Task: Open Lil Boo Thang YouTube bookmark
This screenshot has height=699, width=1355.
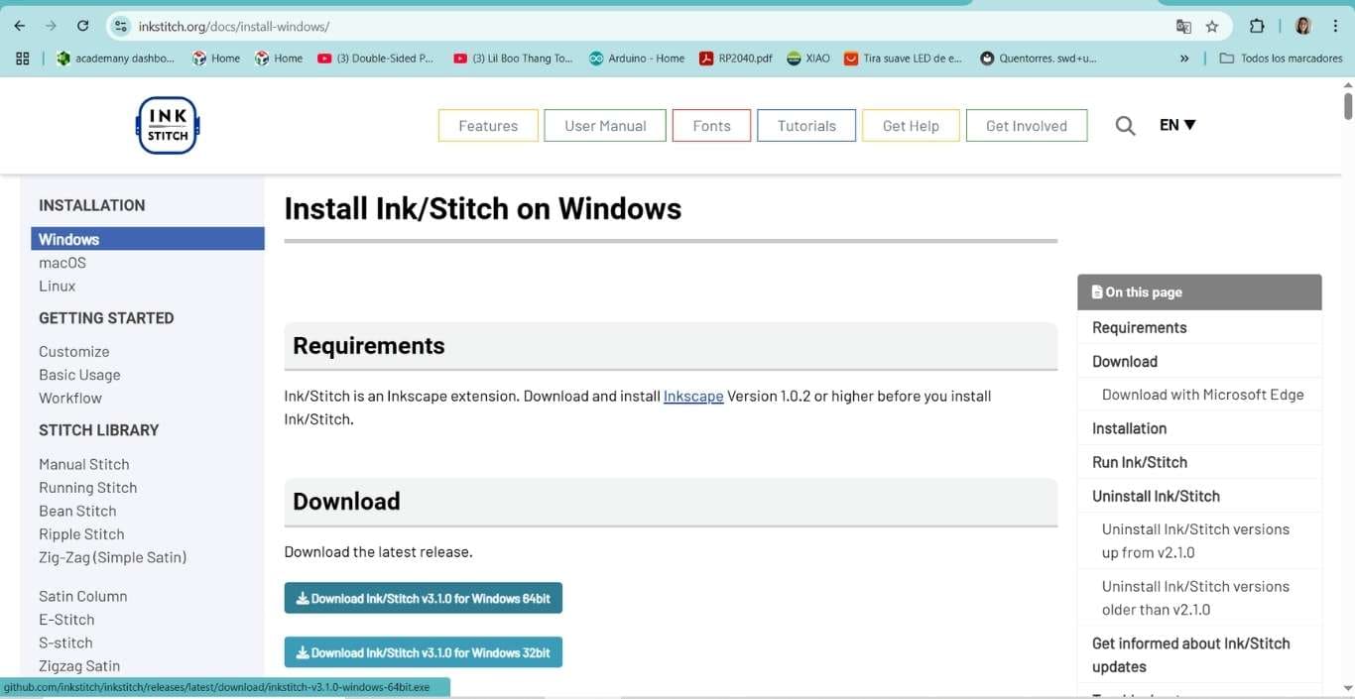Action: (x=513, y=58)
